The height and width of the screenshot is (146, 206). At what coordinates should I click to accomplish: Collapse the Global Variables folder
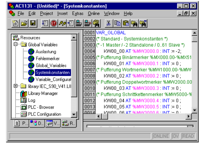(15, 44)
